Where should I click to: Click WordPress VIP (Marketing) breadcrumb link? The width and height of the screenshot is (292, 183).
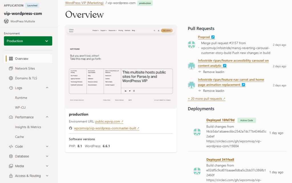[84, 3]
